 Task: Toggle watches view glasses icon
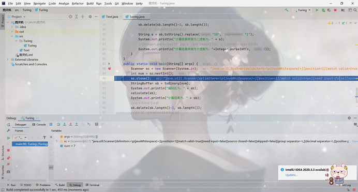click(x=51, y=167)
